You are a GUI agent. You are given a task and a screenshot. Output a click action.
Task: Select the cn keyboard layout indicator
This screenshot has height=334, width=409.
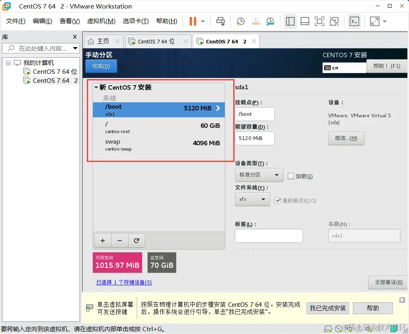pos(344,68)
